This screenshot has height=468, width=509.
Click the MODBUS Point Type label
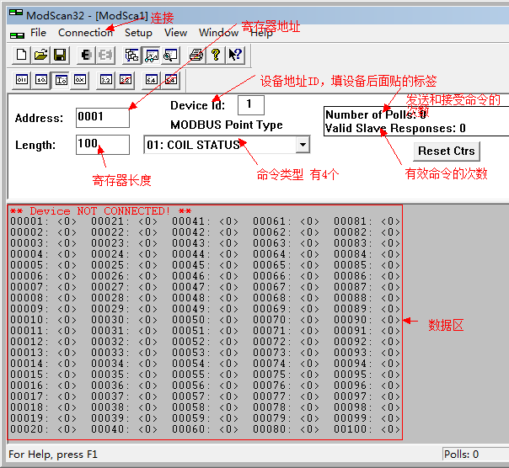coord(227,125)
